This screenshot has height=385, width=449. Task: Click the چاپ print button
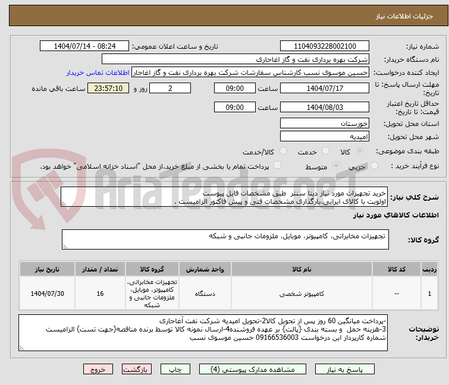coord(175,370)
